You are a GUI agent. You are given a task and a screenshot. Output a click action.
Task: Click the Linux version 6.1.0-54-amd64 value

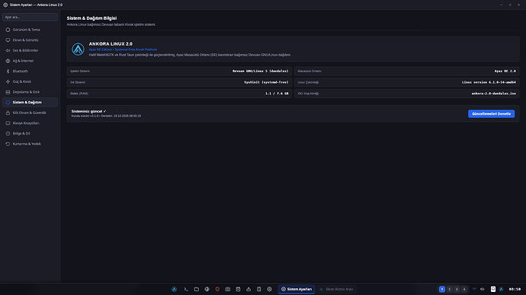coord(489,82)
